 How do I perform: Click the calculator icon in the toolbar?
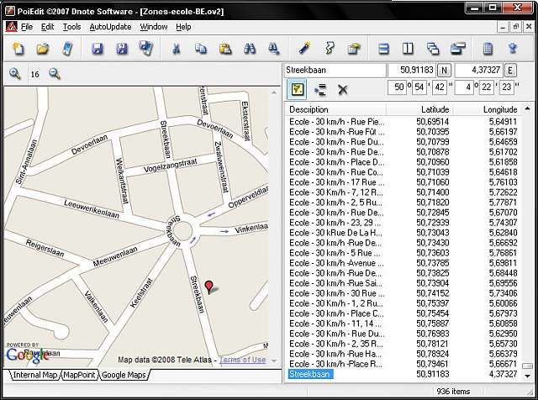pos(488,49)
